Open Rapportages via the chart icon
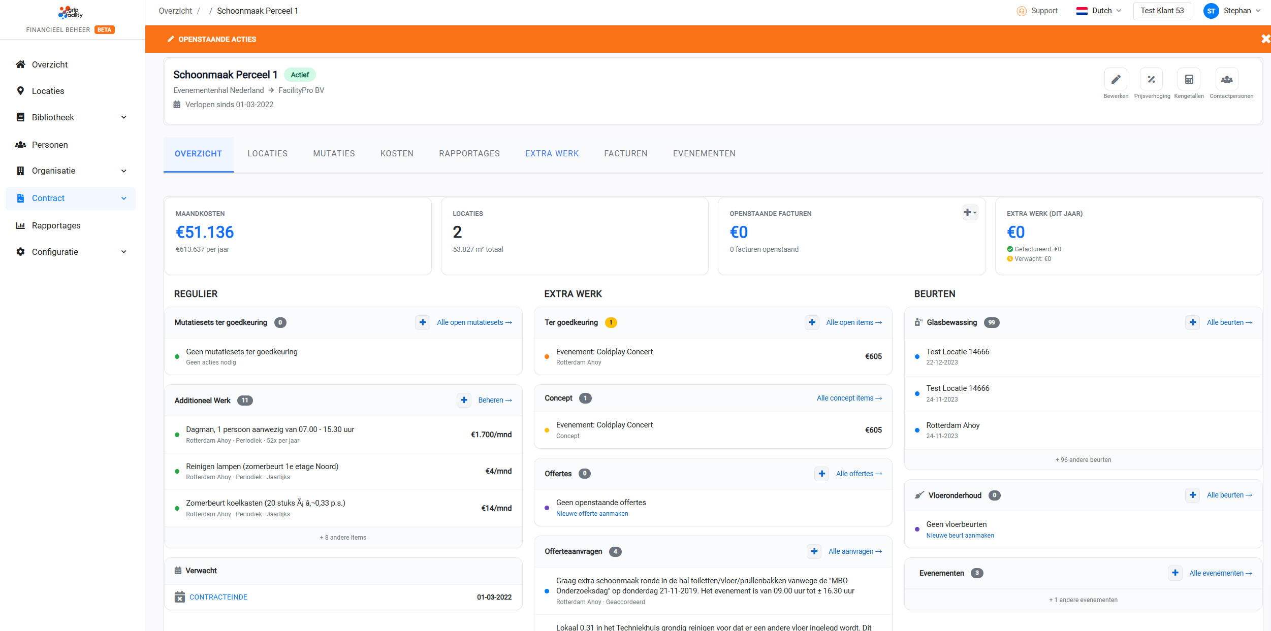Image resolution: width=1271 pixels, height=631 pixels. coord(20,225)
